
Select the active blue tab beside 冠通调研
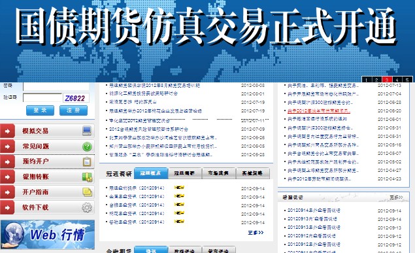(x=151, y=173)
